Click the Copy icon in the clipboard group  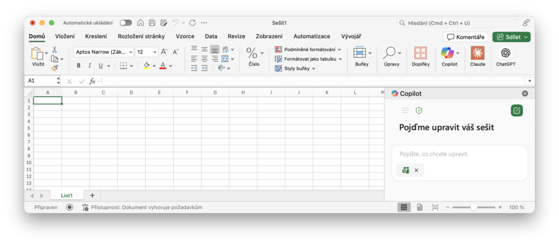pos(55,59)
